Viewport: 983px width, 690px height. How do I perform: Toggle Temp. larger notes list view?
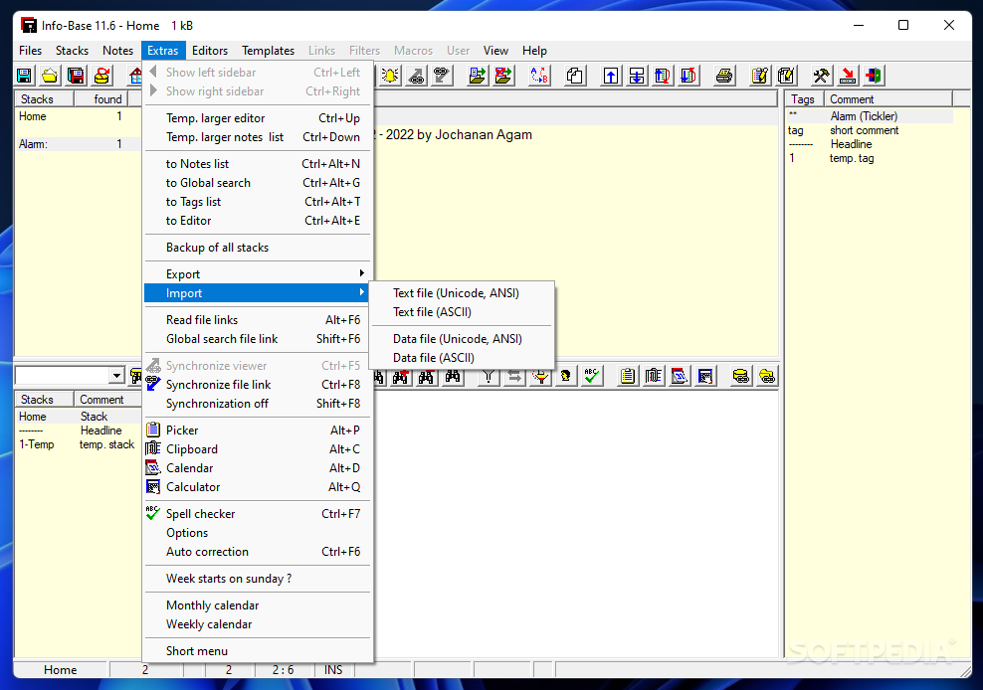tap(258, 137)
